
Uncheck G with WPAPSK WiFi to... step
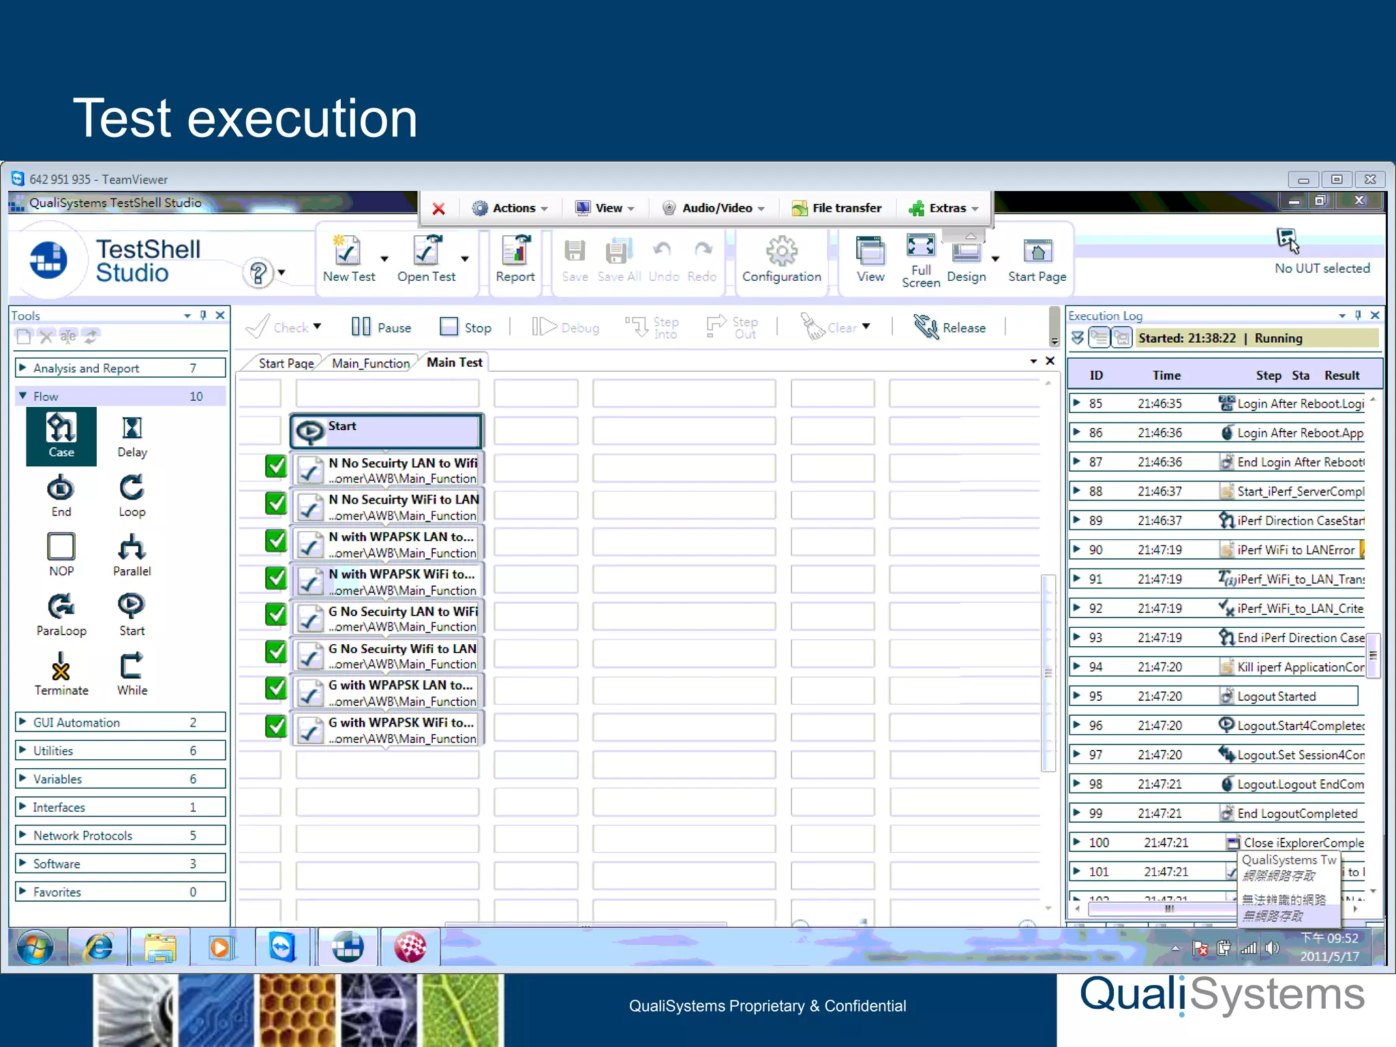point(275,726)
